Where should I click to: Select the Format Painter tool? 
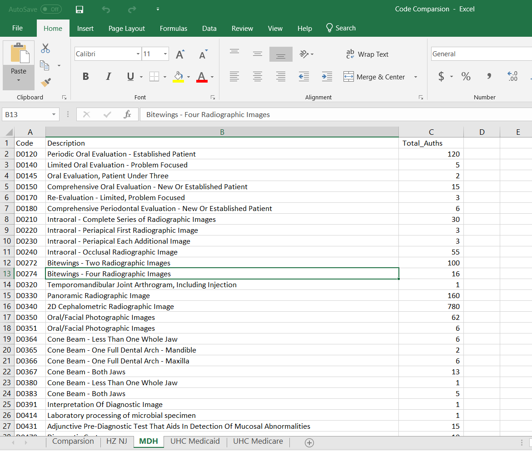(x=45, y=81)
